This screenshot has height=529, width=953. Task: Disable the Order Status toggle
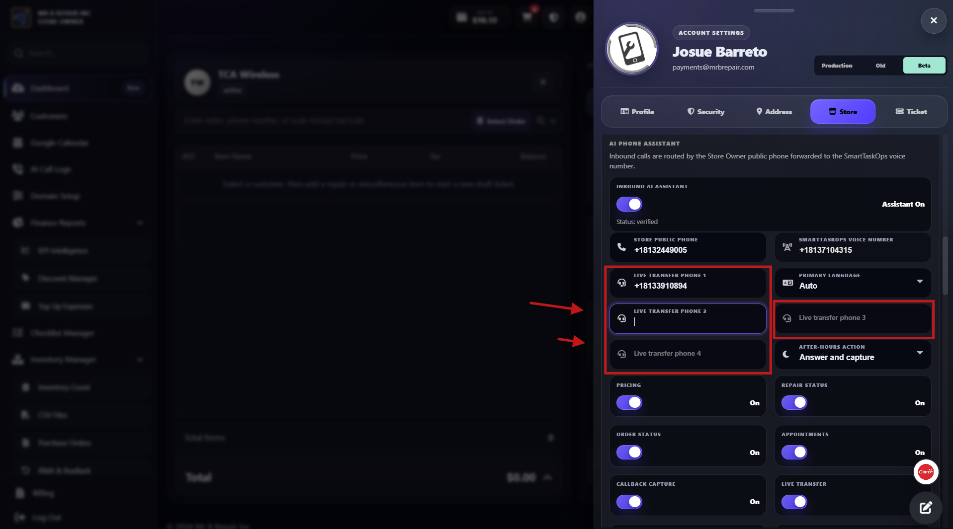coord(629,452)
